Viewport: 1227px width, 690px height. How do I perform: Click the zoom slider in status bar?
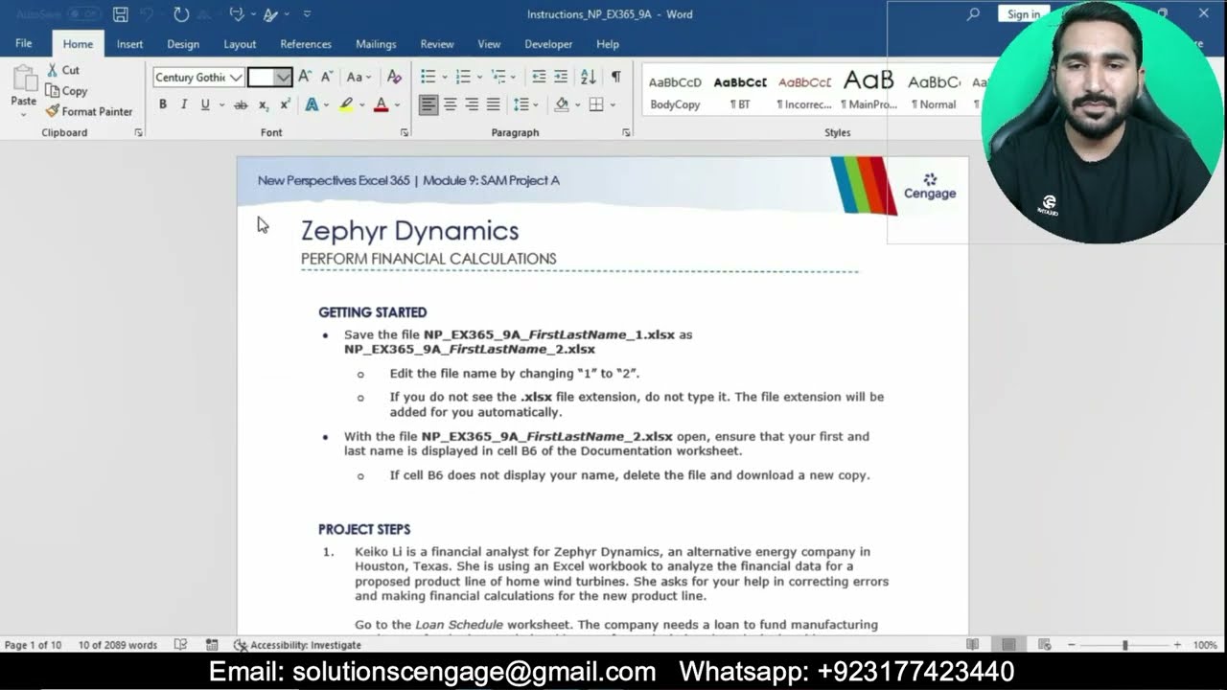tap(1124, 645)
